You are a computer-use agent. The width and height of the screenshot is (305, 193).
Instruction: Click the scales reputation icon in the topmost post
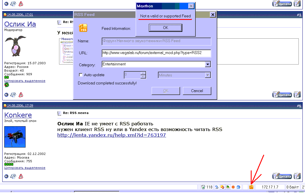click(13, 4)
